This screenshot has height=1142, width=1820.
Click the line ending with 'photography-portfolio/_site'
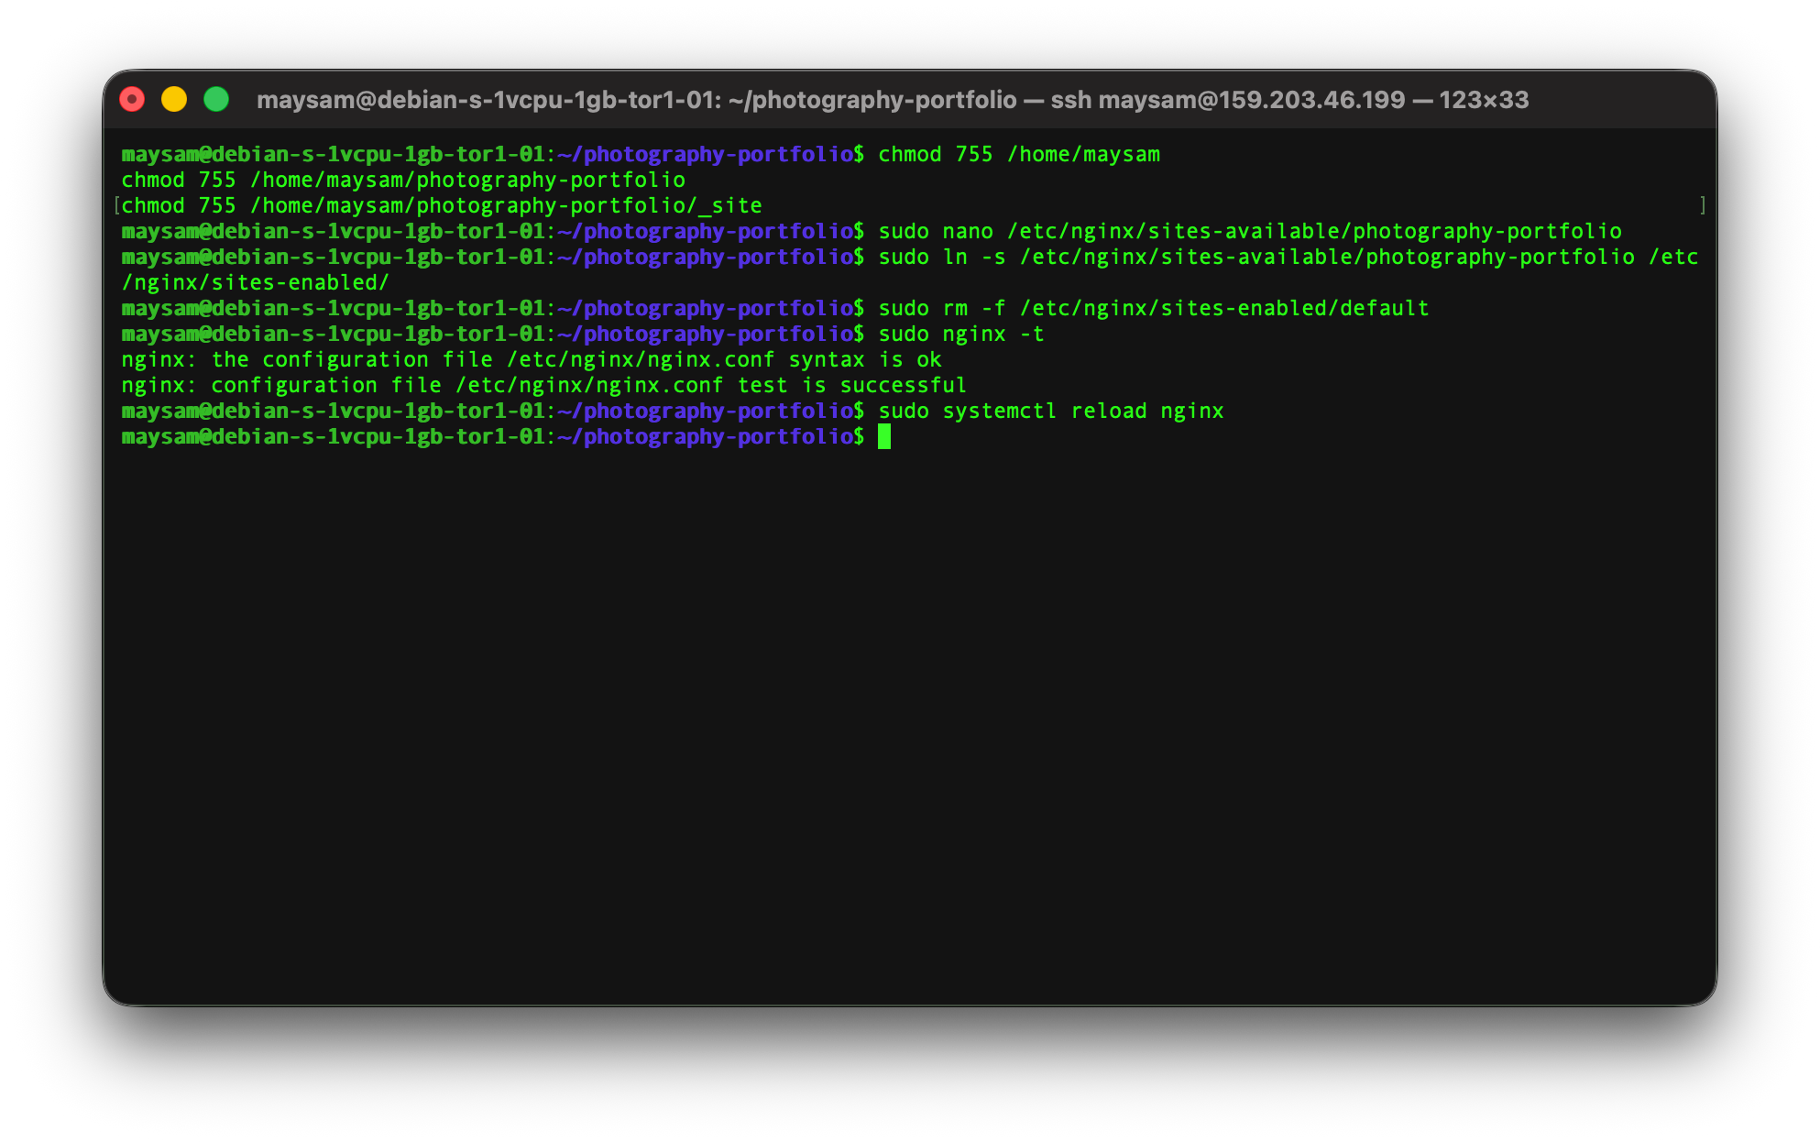coord(442,205)
